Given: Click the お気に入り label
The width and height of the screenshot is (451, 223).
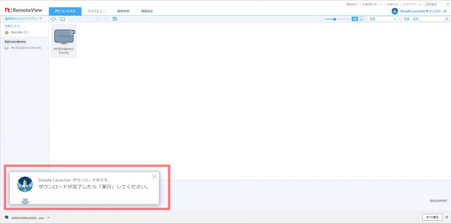Looking at the screenshot, I should pos(12,26).
